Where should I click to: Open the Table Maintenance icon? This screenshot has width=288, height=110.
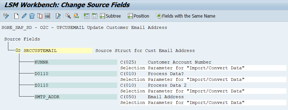click(47, 16)
